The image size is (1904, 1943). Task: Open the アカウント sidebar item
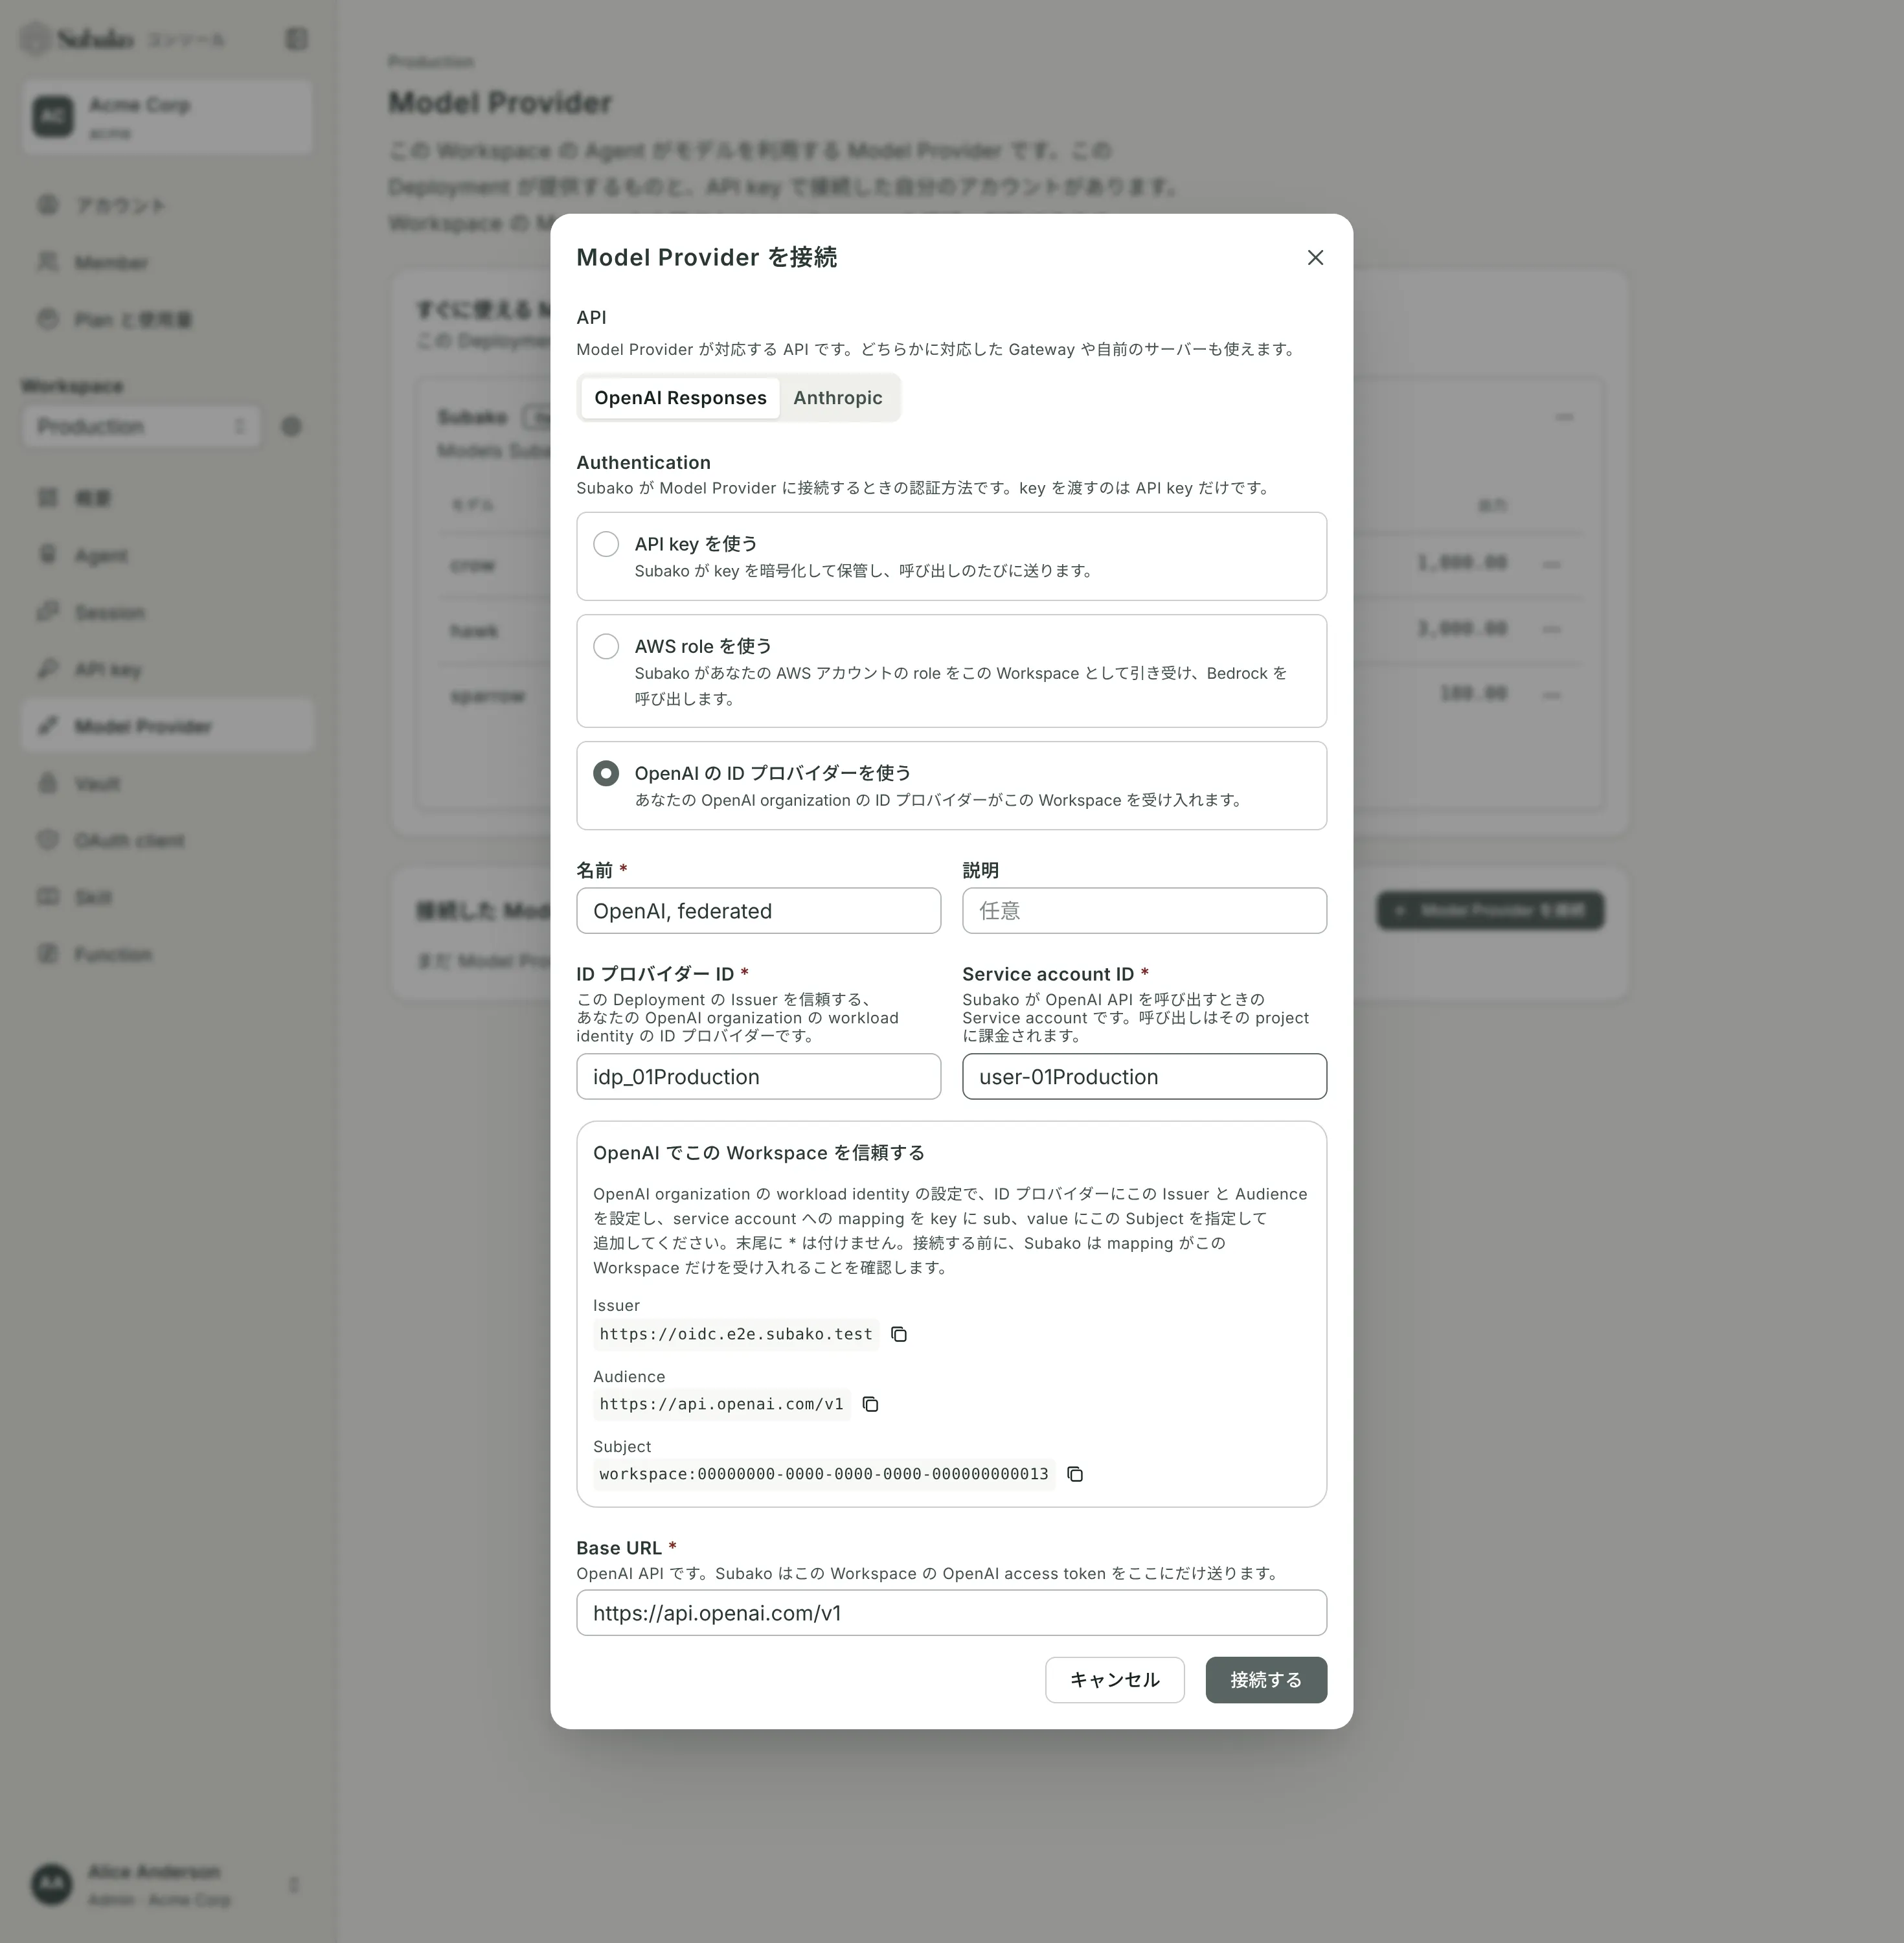click(167, 205)
